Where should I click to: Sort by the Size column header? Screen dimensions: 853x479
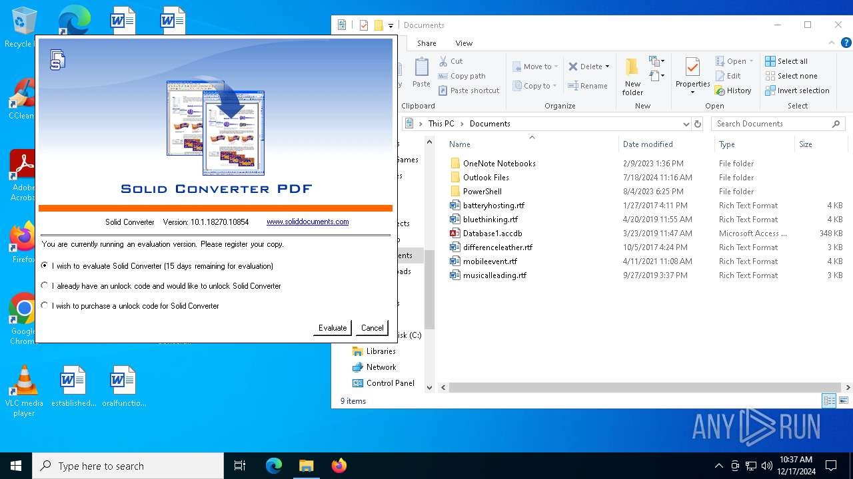tap(806, 144)
